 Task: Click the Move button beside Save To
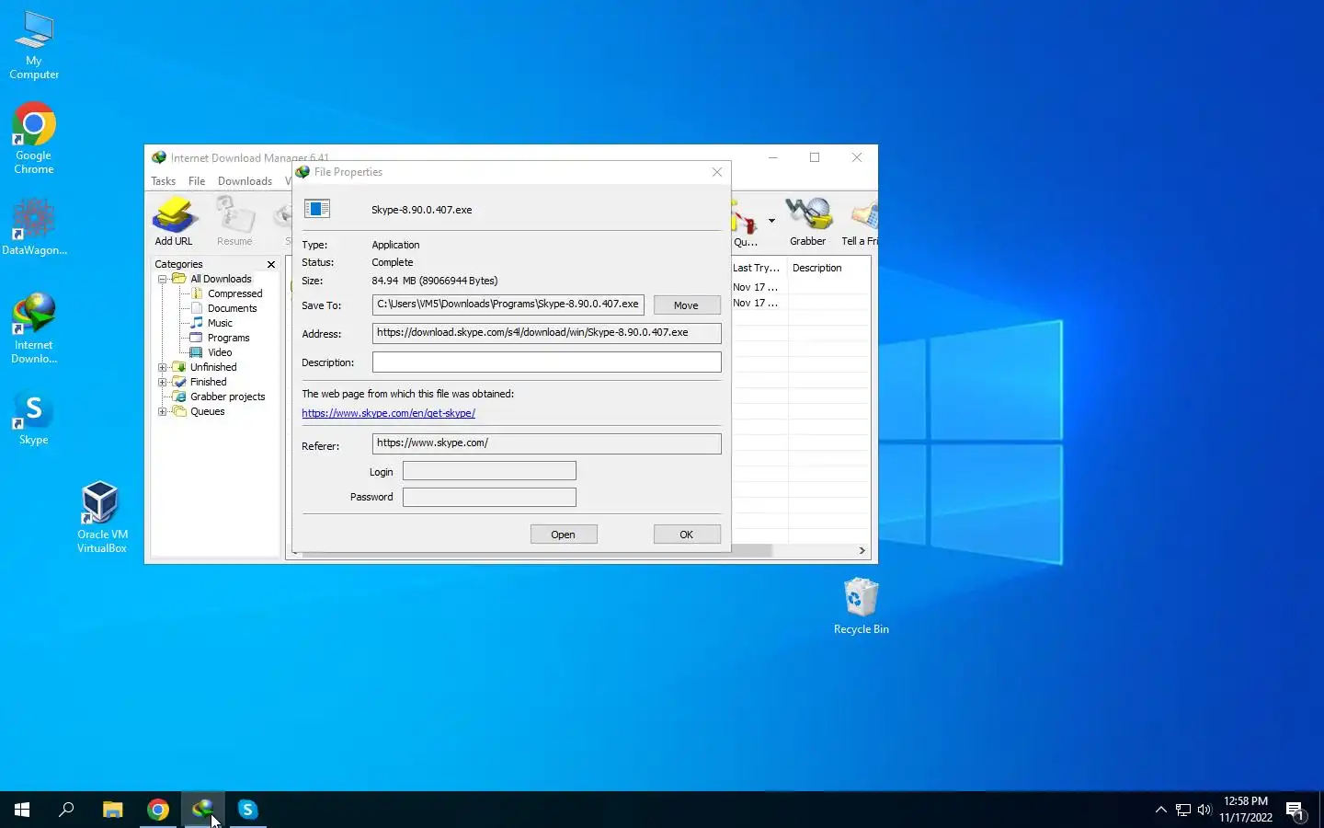[x=687, y=305]
